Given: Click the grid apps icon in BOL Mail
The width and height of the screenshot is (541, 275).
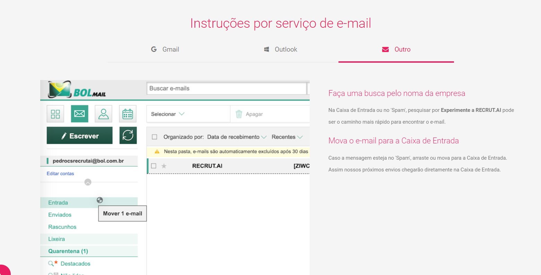Looking at the screenshot, I should pos(55,114).
